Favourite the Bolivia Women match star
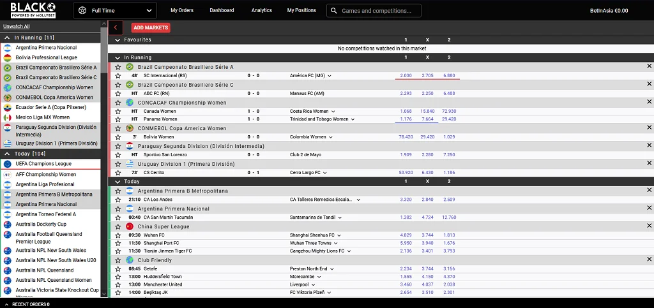This screenshot has width=654, height=308. [x=118, y=137]
